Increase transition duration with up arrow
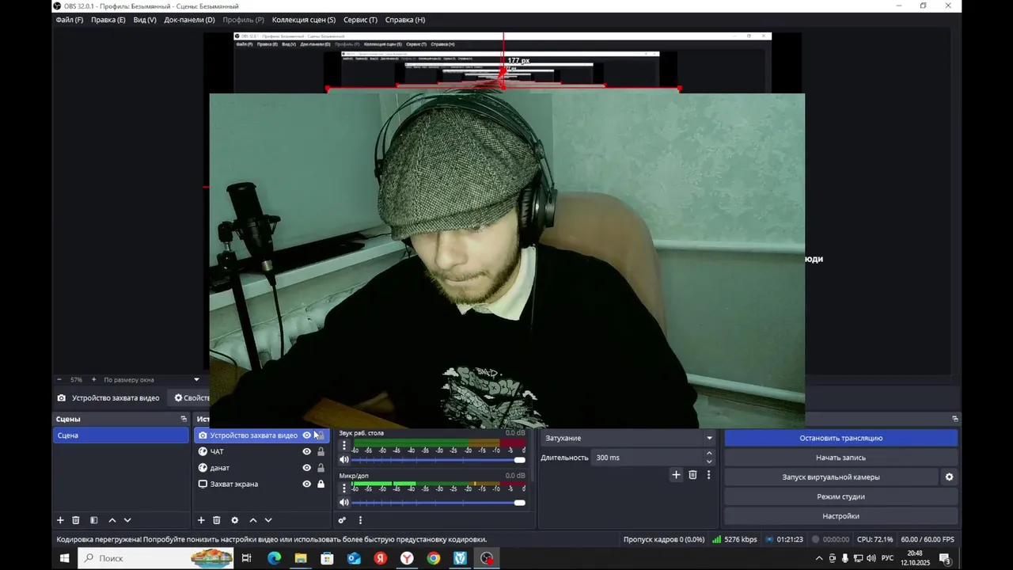The height and width of the screenshot is (570, 1013). pos(709,454)
